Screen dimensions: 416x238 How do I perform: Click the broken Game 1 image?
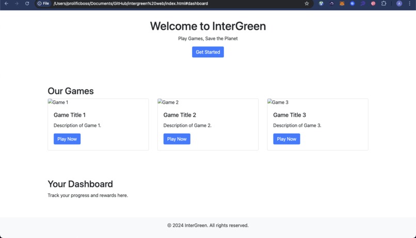58,102
